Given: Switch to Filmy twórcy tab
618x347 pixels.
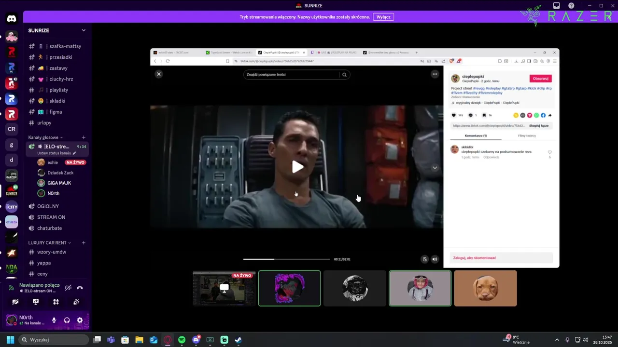Looking at the screenshot, I should [x=527, y=136].
